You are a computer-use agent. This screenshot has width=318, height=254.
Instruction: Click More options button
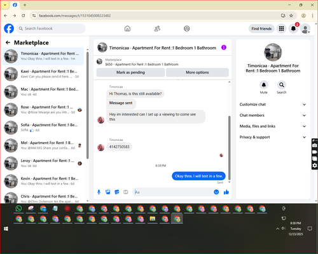click(197, 72)
